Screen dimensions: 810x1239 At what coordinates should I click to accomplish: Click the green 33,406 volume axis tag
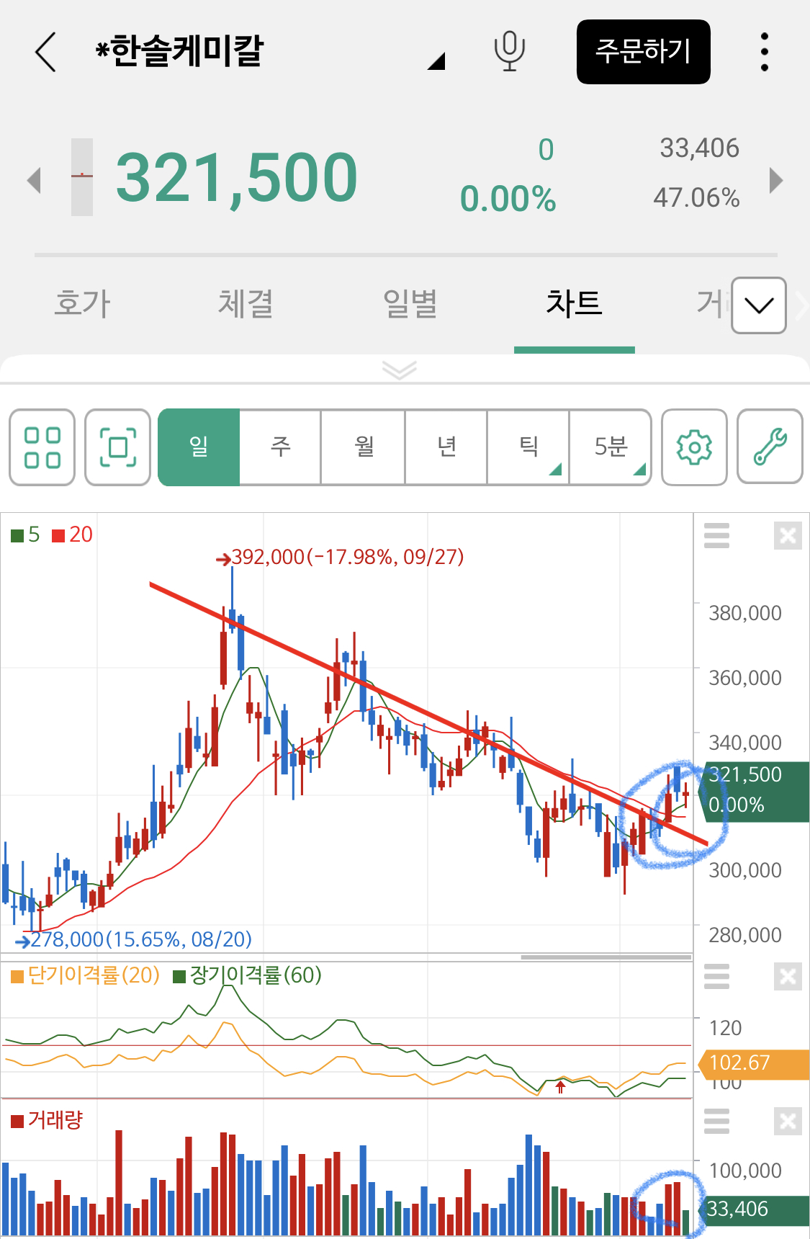click(x=754, y=1210)
